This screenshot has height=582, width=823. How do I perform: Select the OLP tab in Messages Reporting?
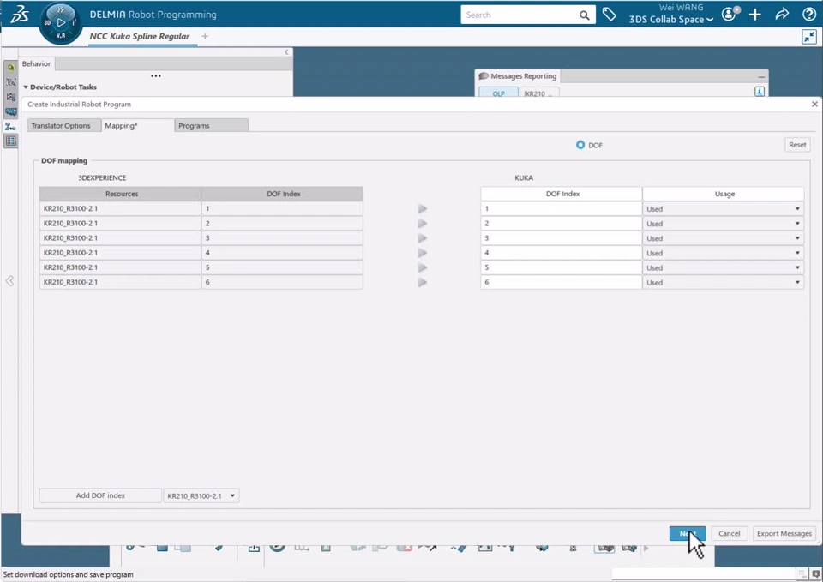point(498,93)
